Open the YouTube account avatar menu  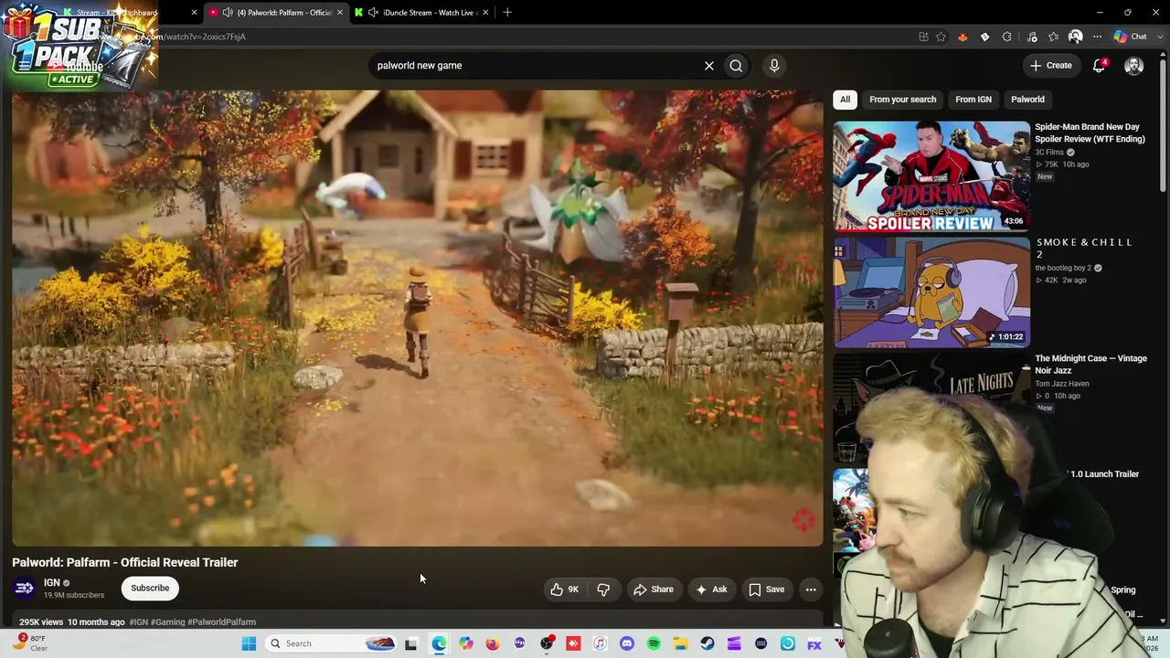[x=1133, y=66]
